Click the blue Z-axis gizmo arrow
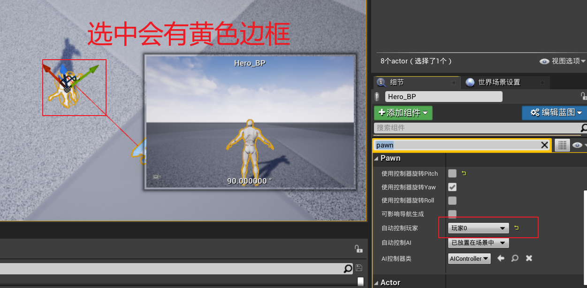 [63, 70]
